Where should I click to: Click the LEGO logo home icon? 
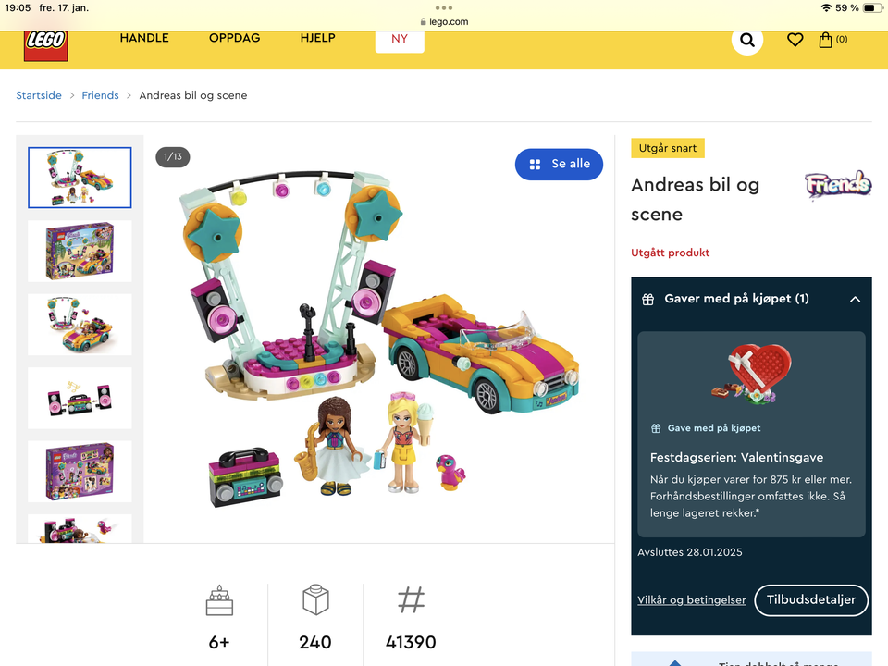pos(46,45)
